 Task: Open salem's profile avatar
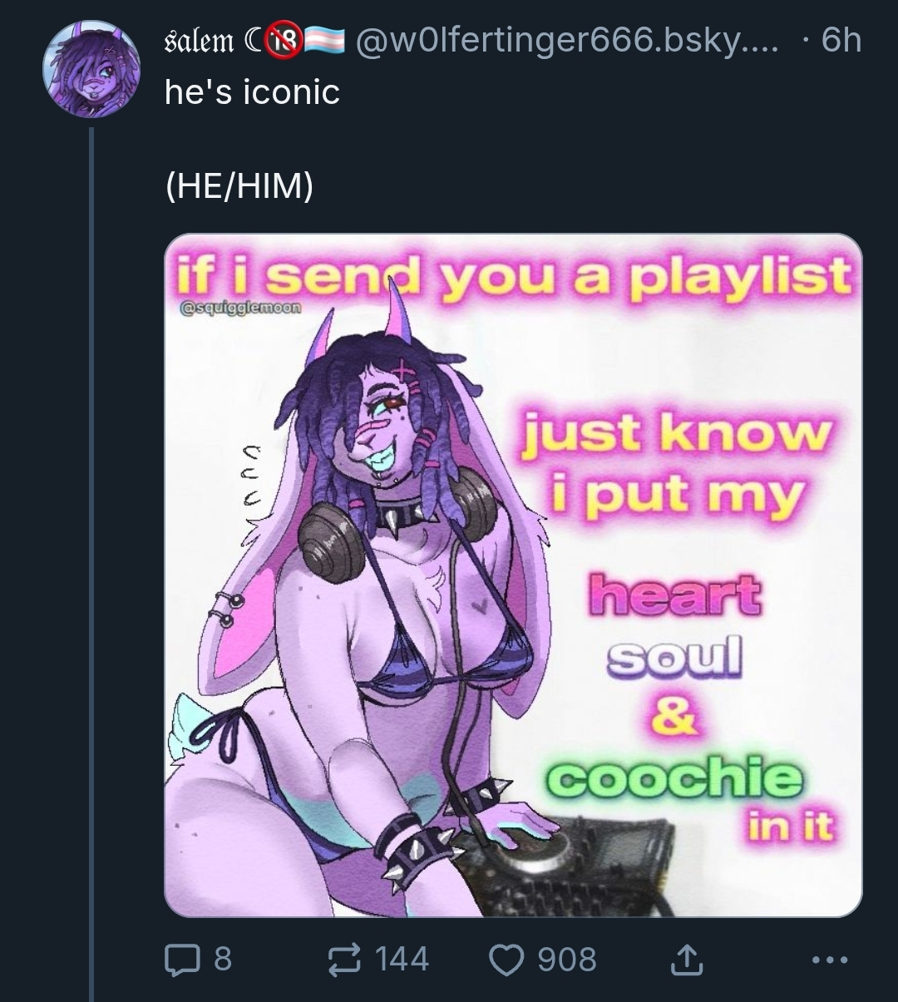(92, 69)
